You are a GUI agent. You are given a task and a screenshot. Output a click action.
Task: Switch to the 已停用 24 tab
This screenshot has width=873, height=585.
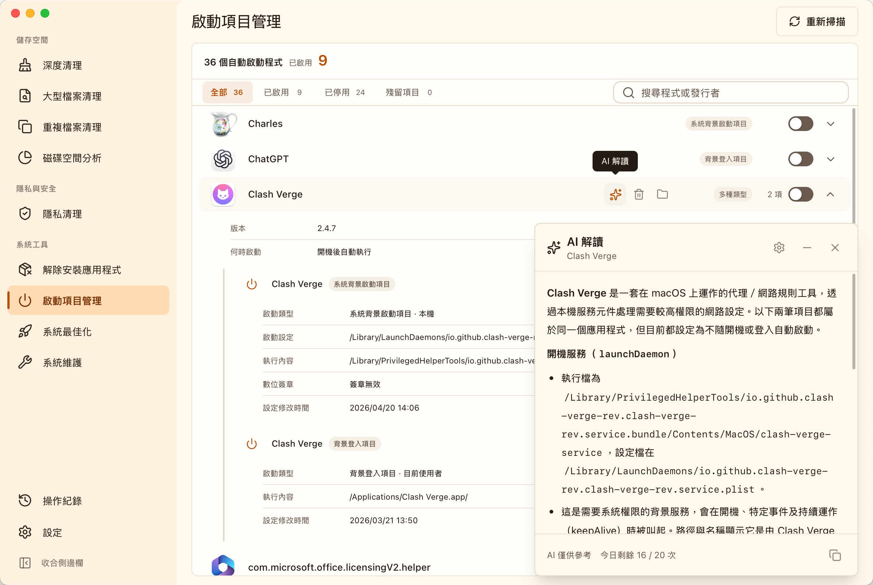344,92
